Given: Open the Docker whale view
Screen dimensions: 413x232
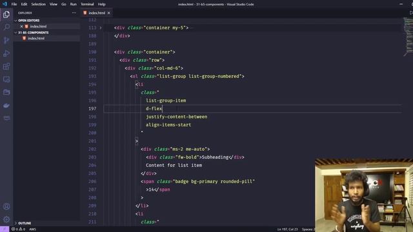Looking at the screenshot, I should [x=6, y=106].
